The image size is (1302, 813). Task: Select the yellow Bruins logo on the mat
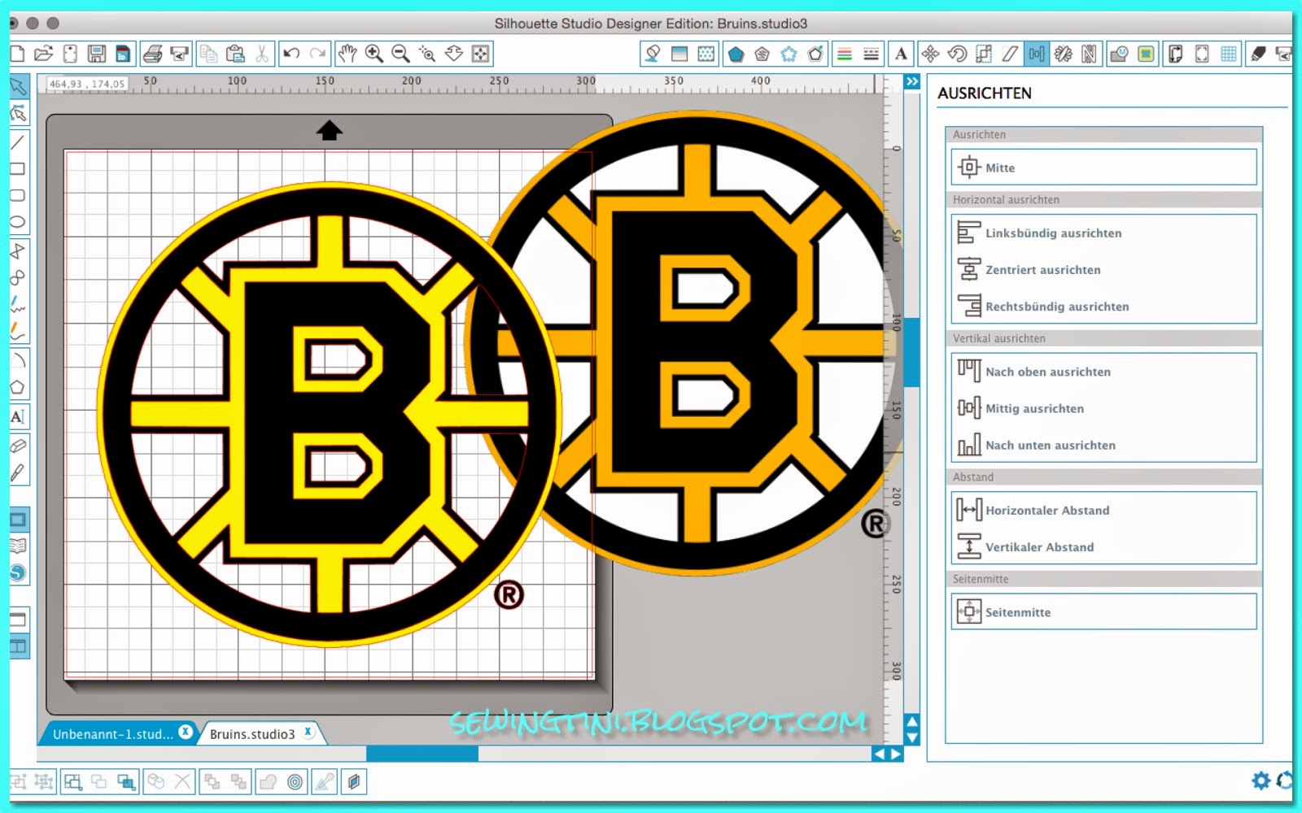point(329,415)
